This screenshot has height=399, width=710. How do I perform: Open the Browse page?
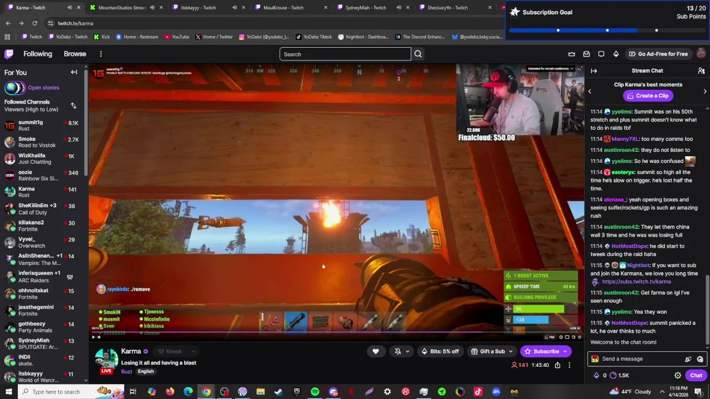pyautogui.click(x=75, y=54)
